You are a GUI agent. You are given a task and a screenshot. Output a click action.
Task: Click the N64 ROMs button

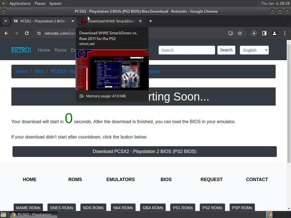(123, 207)
